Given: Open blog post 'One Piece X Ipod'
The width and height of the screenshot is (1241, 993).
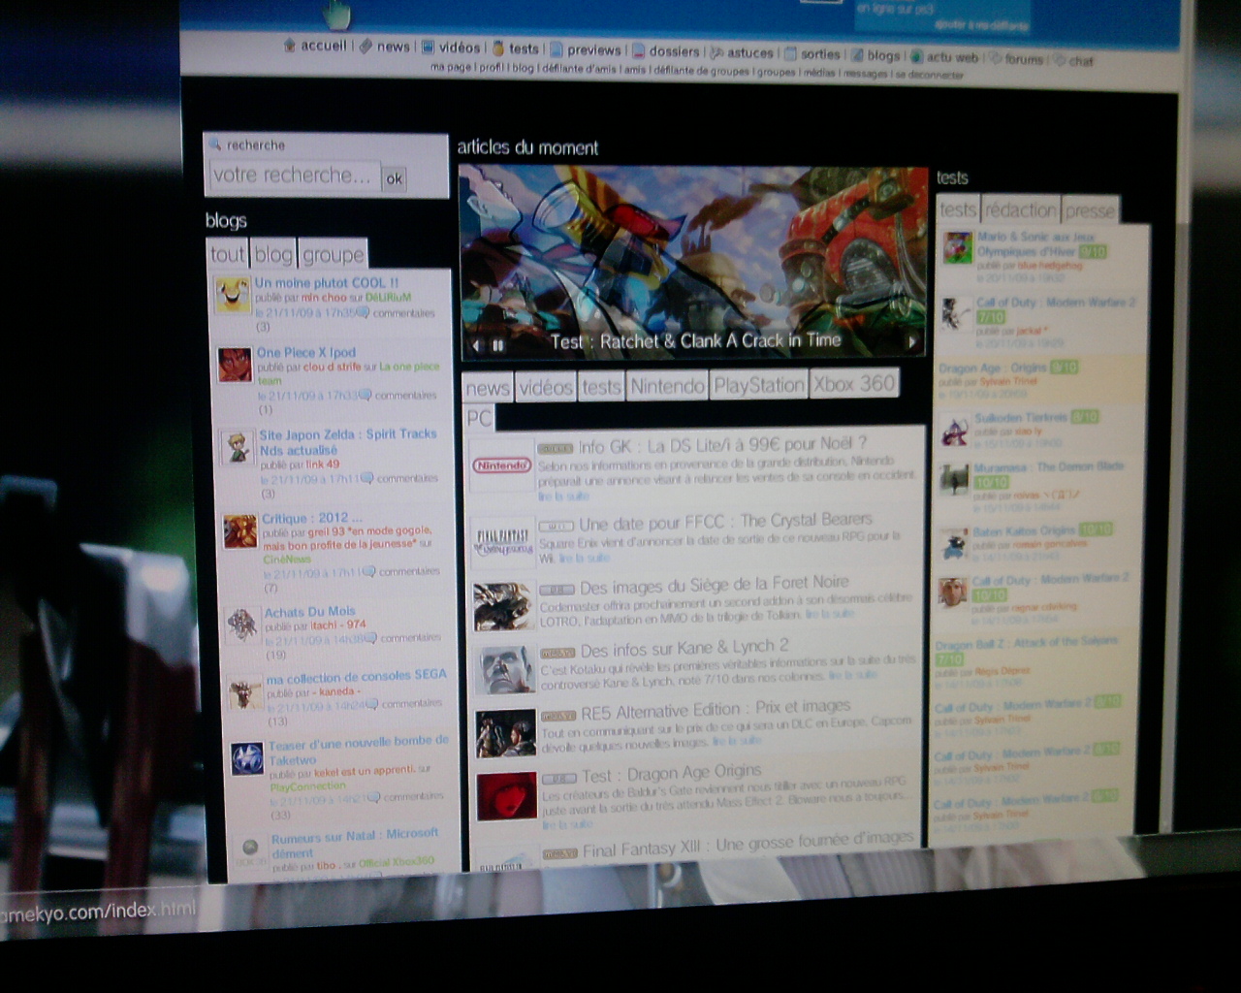Looking at the screenshot, I should [x=306, y=353].
